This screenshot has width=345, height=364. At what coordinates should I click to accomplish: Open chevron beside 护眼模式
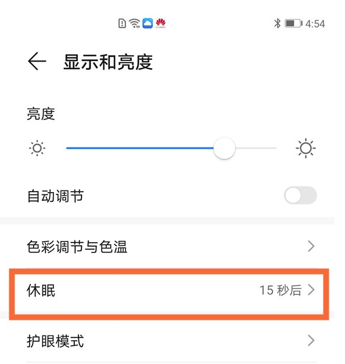pyautogui.click(x=311, y=341)
